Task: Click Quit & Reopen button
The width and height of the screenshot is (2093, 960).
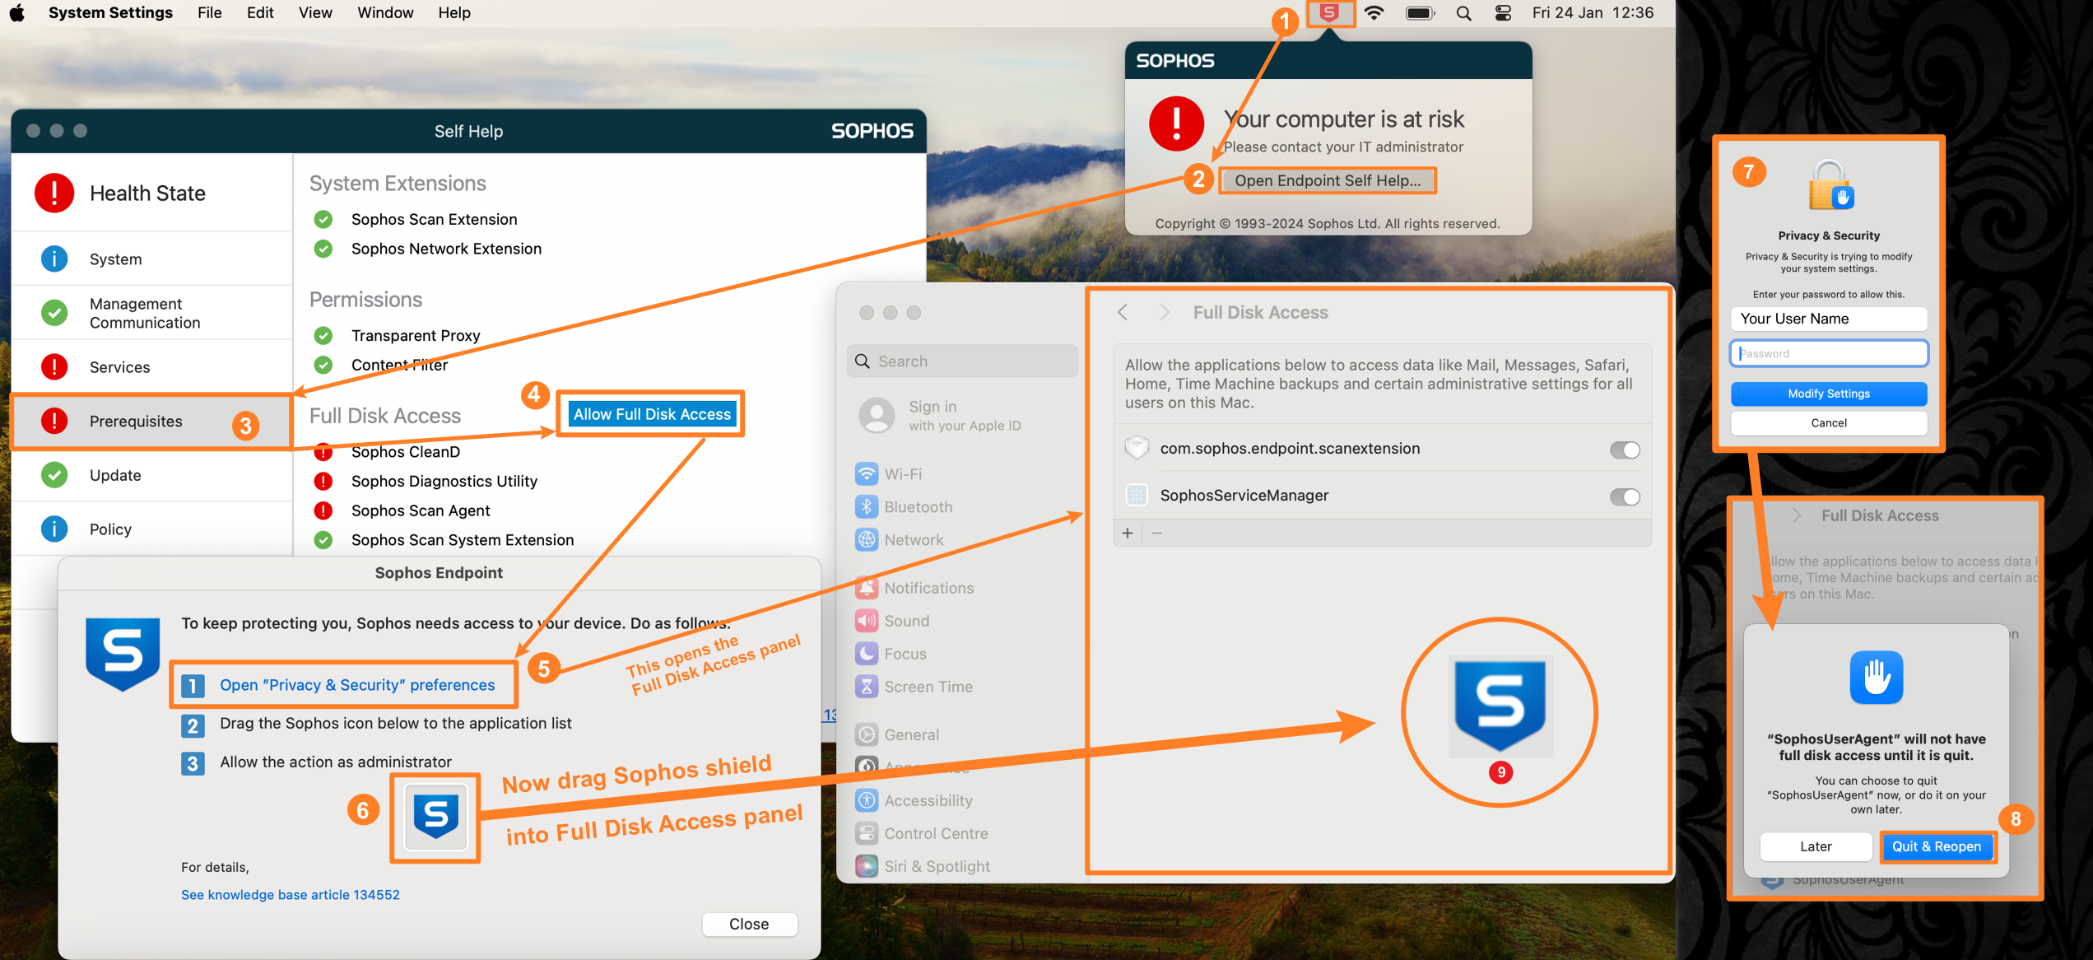Action: tap(1936, 846)
